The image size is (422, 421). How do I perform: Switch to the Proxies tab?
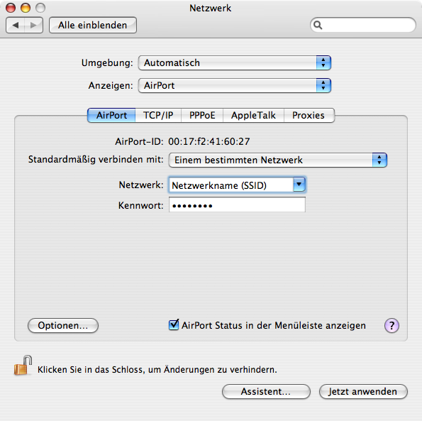[309, 115]
